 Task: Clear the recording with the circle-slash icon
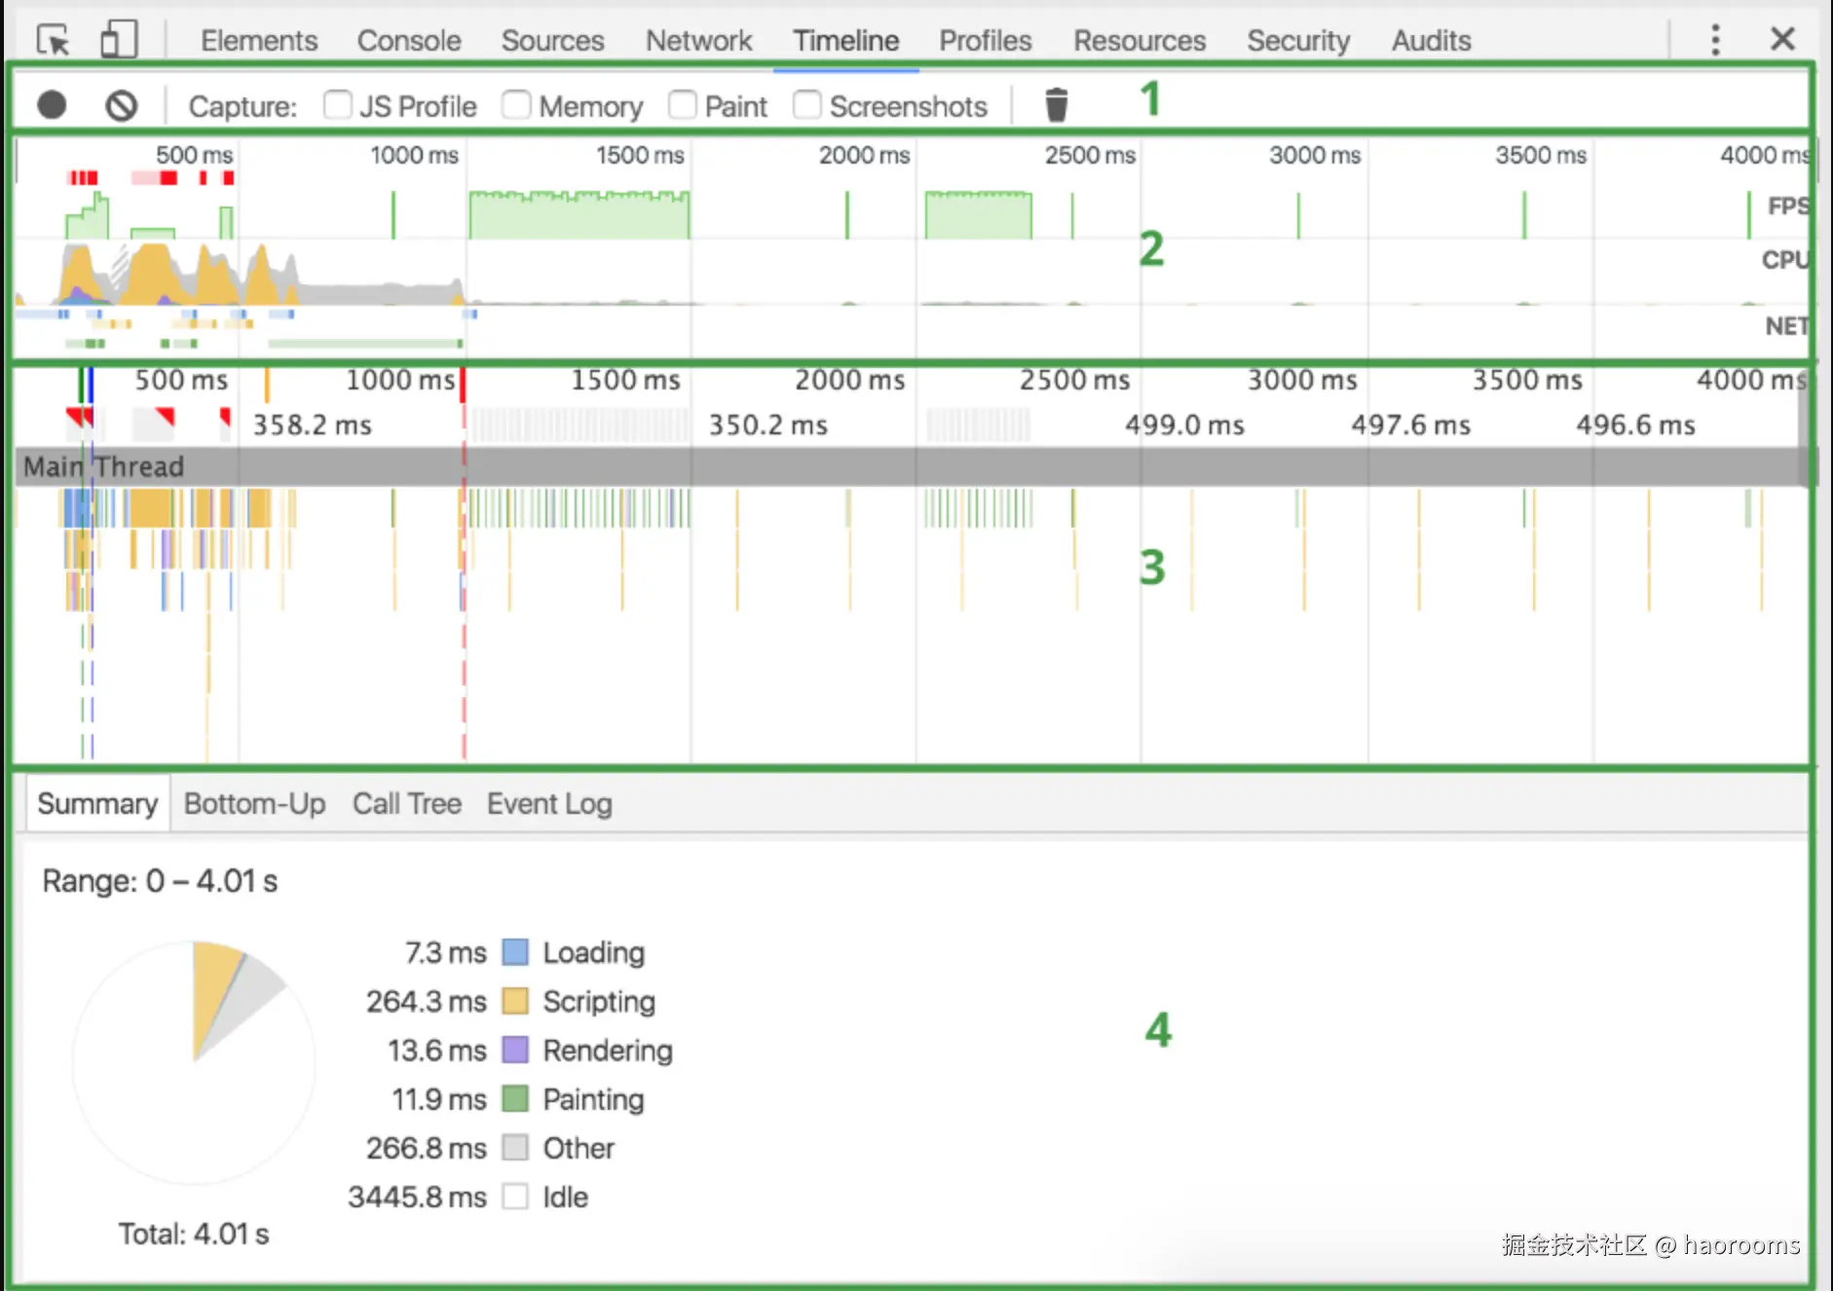122,105
